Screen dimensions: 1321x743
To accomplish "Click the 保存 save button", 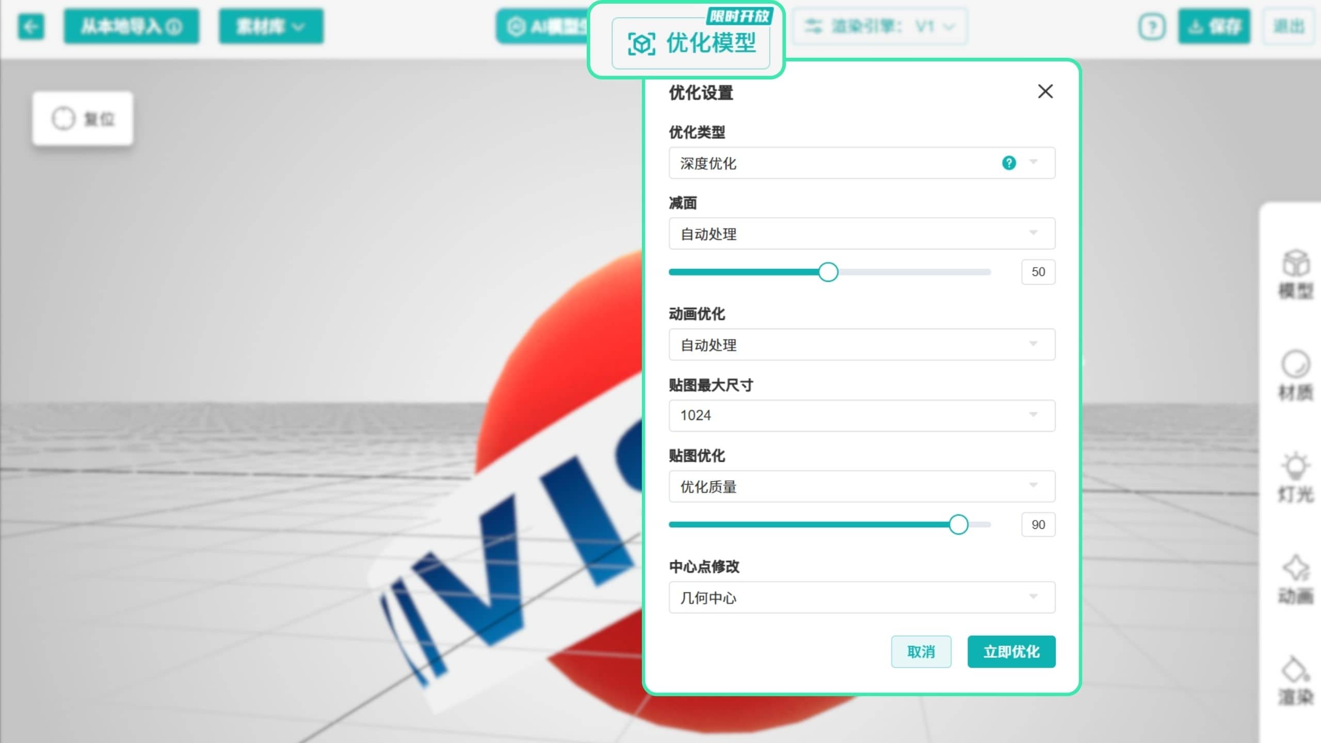I will click(1214, 26).
